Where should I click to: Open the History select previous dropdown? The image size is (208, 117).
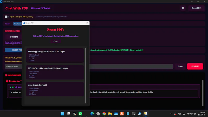18,24
